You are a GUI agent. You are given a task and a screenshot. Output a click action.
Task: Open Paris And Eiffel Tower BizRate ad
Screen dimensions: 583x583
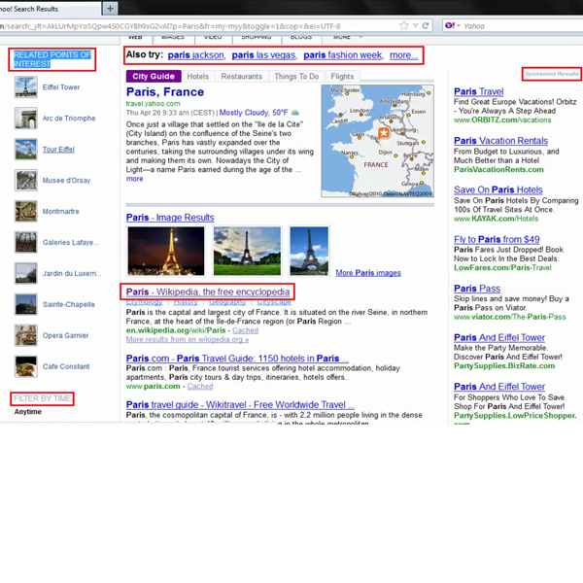point(499,337)
